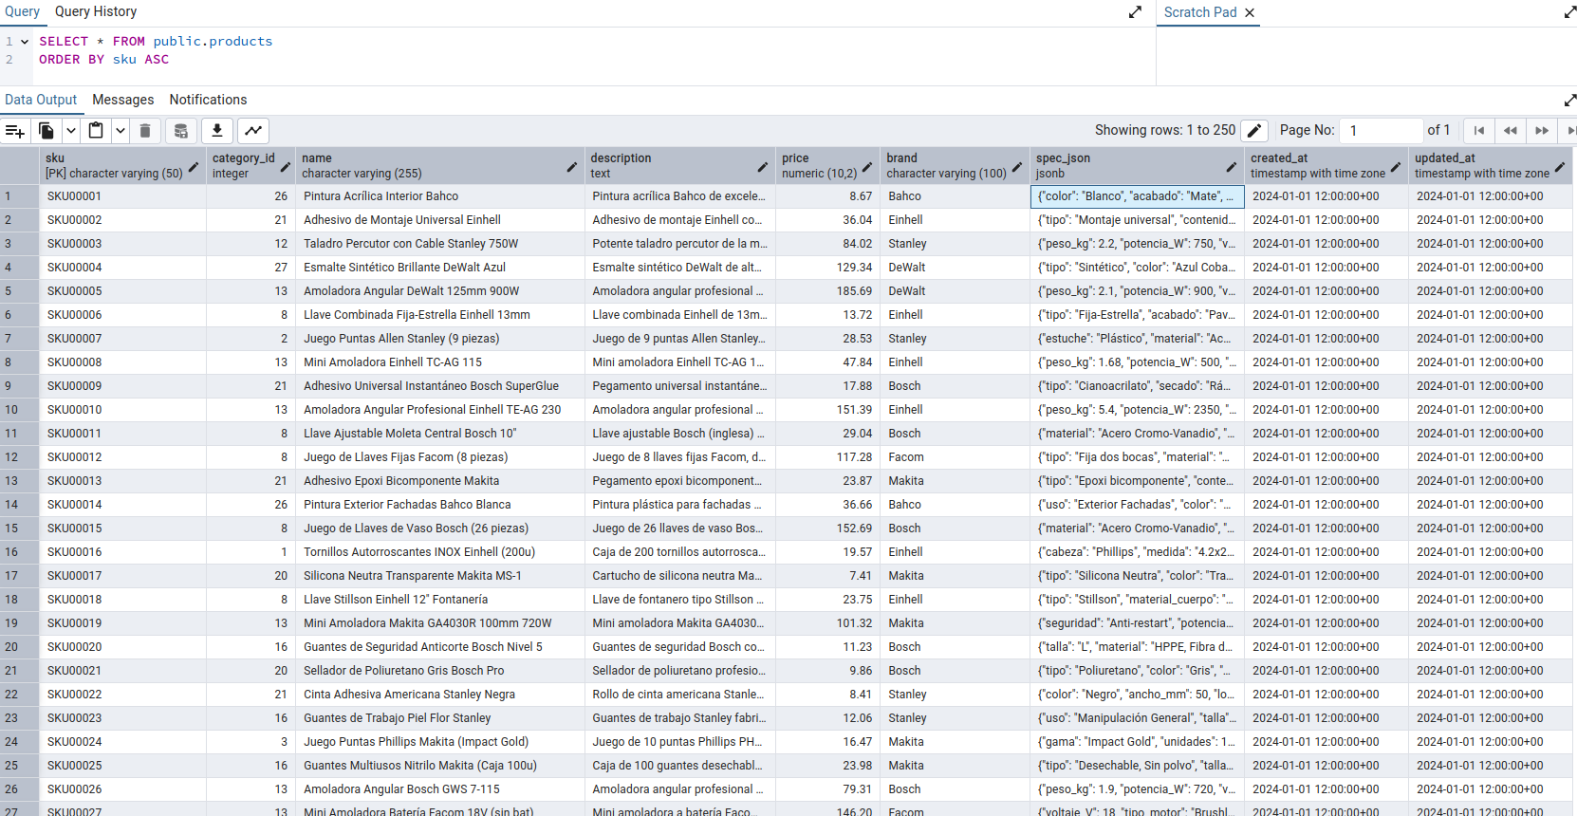Maximize the query editor panel
The image size is (1577, 816).
point(1135,12)
